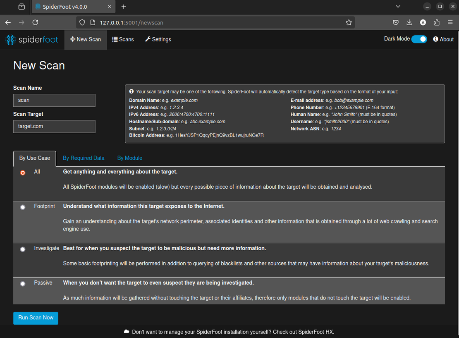Switch to the By Module tab
This screenshot has width=459, height=338.
pos(129,158)
